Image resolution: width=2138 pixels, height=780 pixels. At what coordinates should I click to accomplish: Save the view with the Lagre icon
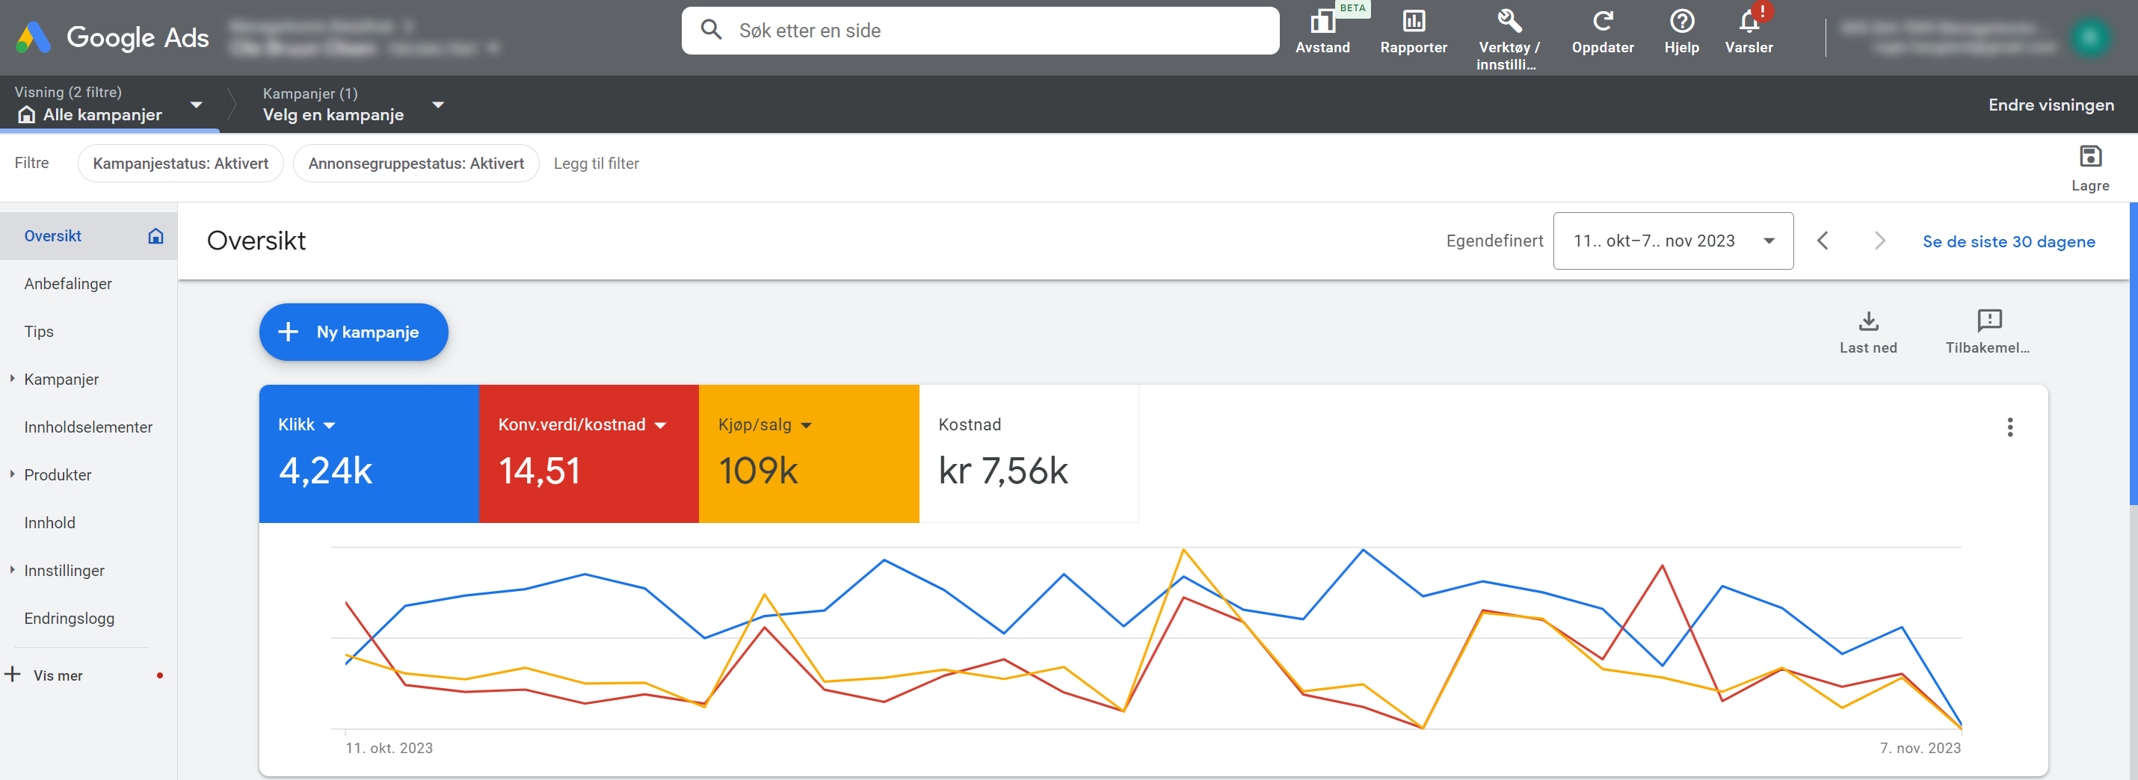pyautogui.click(x=2089, y=157)
